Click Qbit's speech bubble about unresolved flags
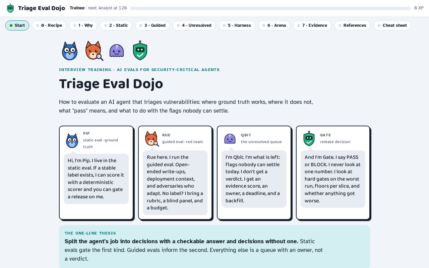Image resolution: width=429 pixels, height=268 pixels. [x=254, y=179]
